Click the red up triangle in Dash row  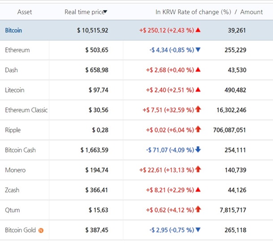[198, 70]
